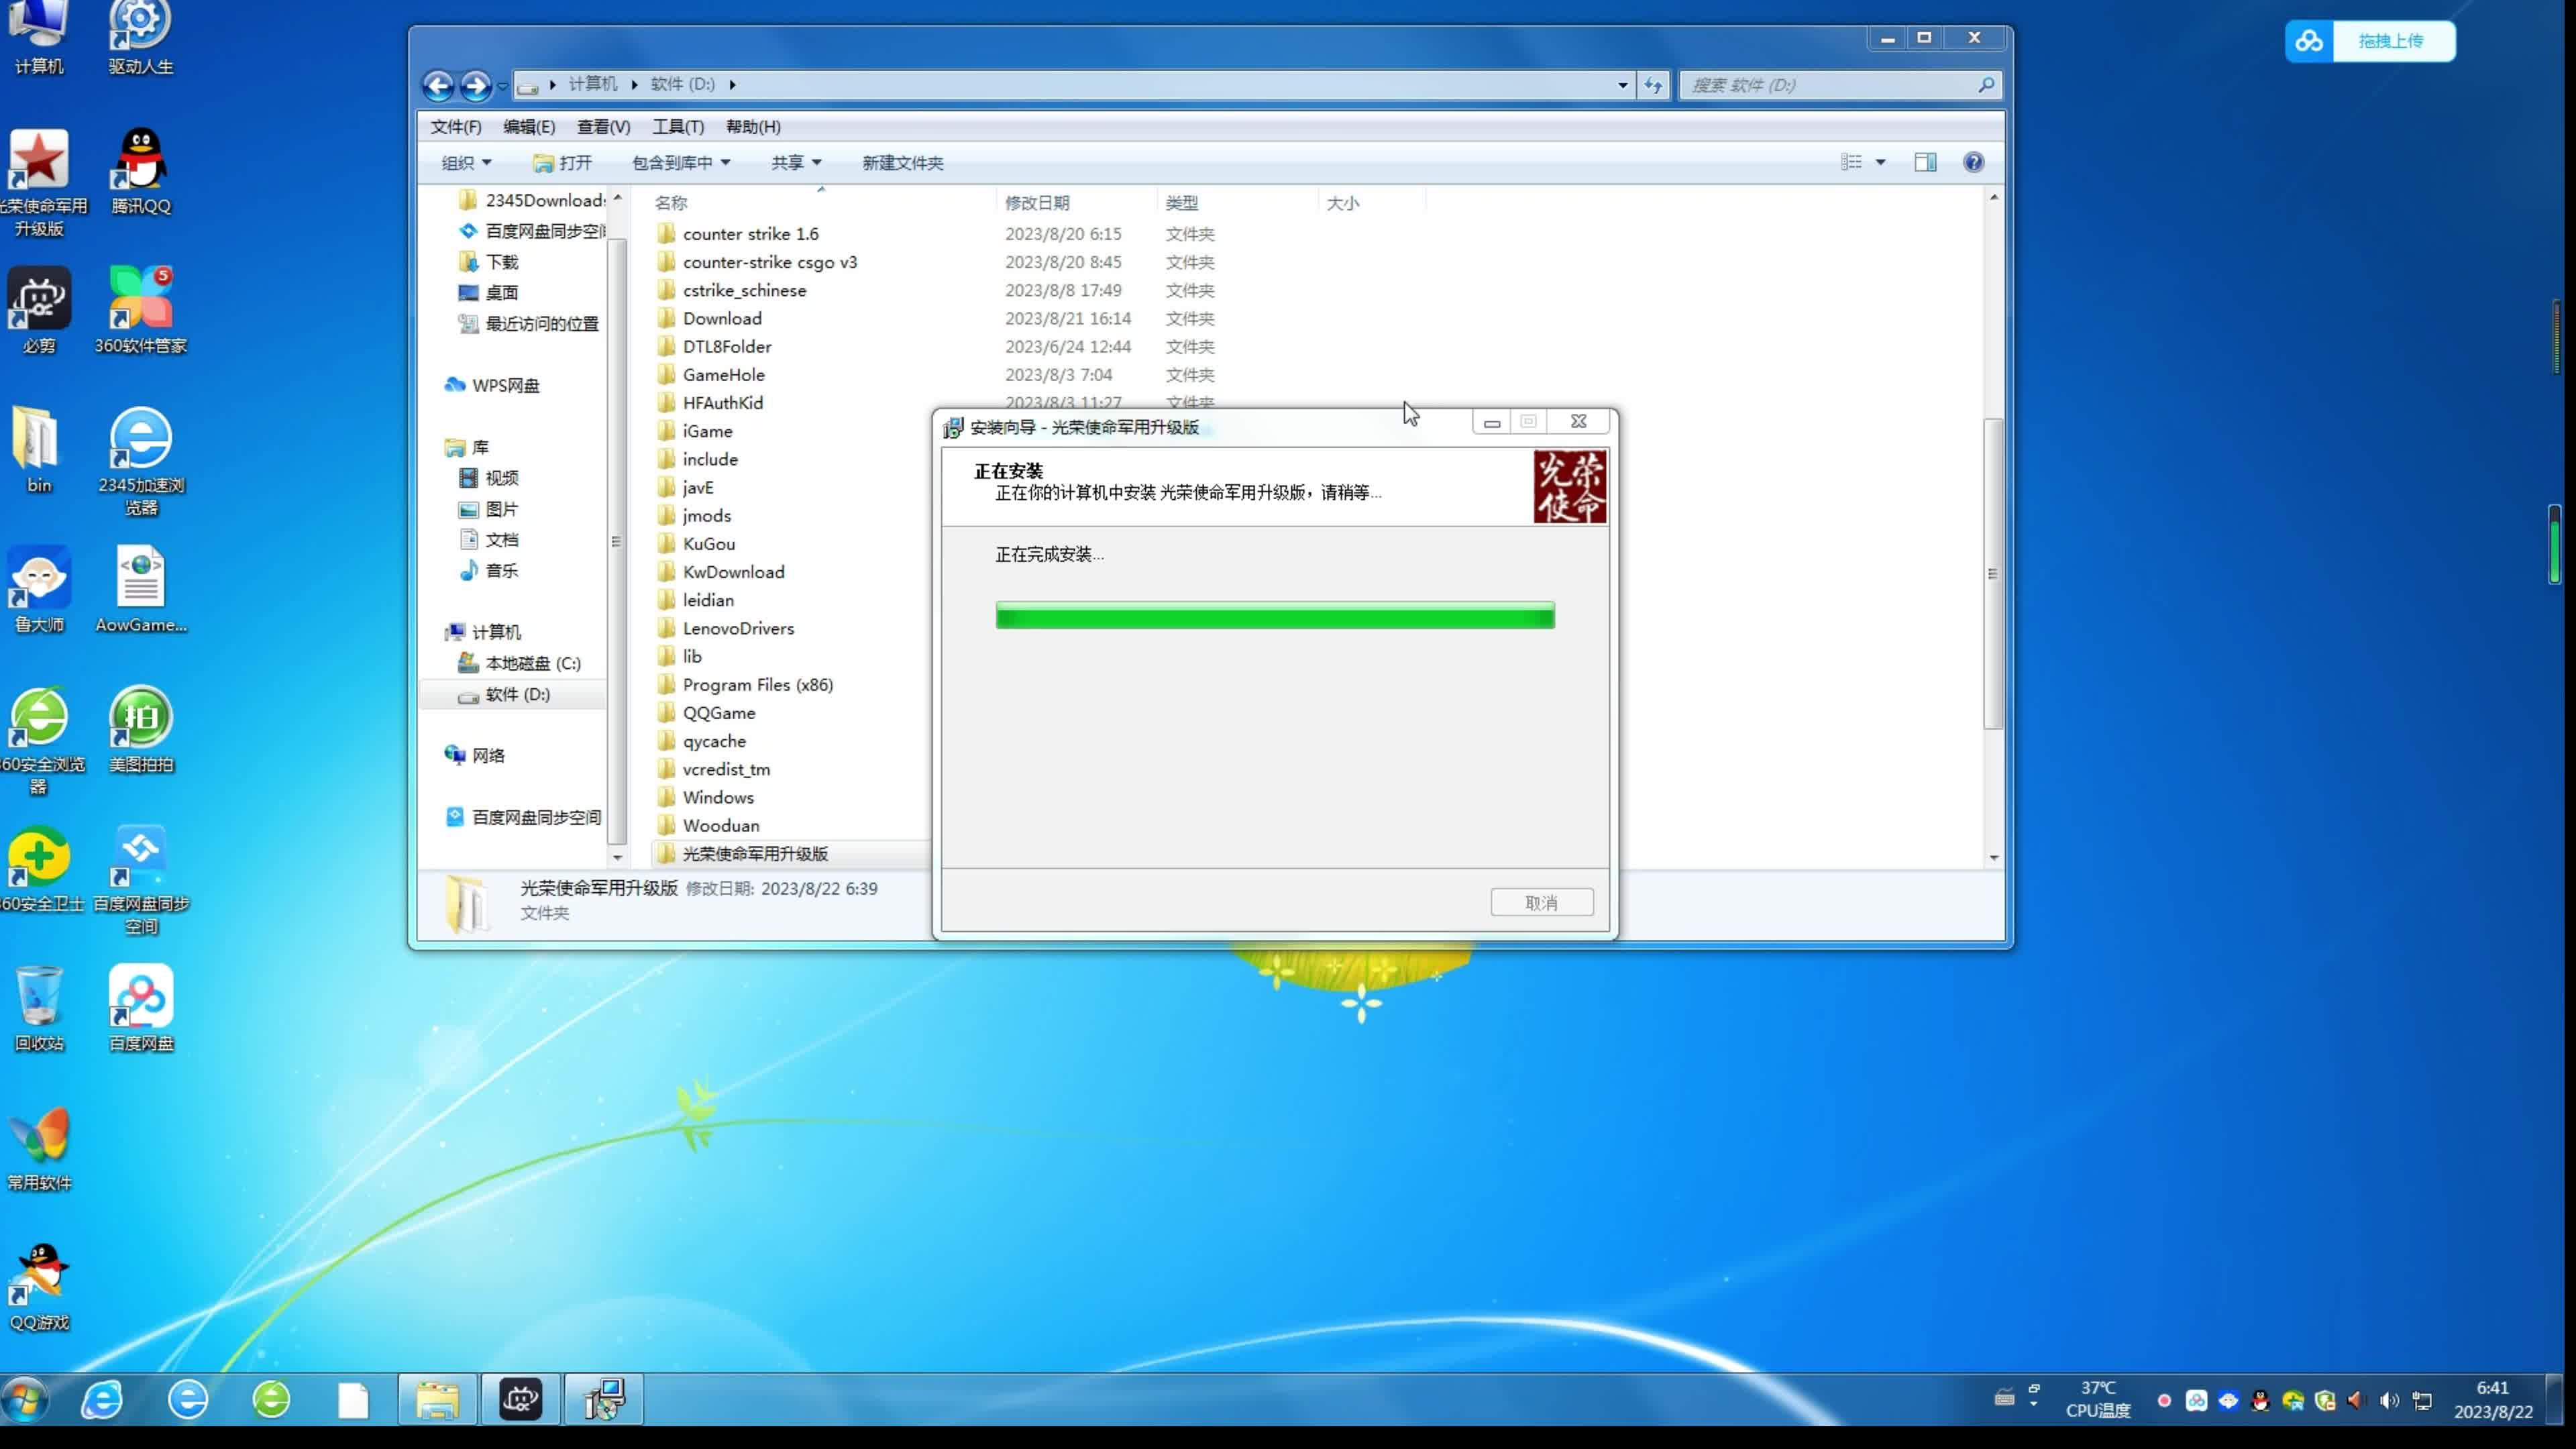The height and width of the screenshot is (1449, 2576).
Task: Open the 共享 dropdown in toolbar
Action: click(x=796, y=162)
